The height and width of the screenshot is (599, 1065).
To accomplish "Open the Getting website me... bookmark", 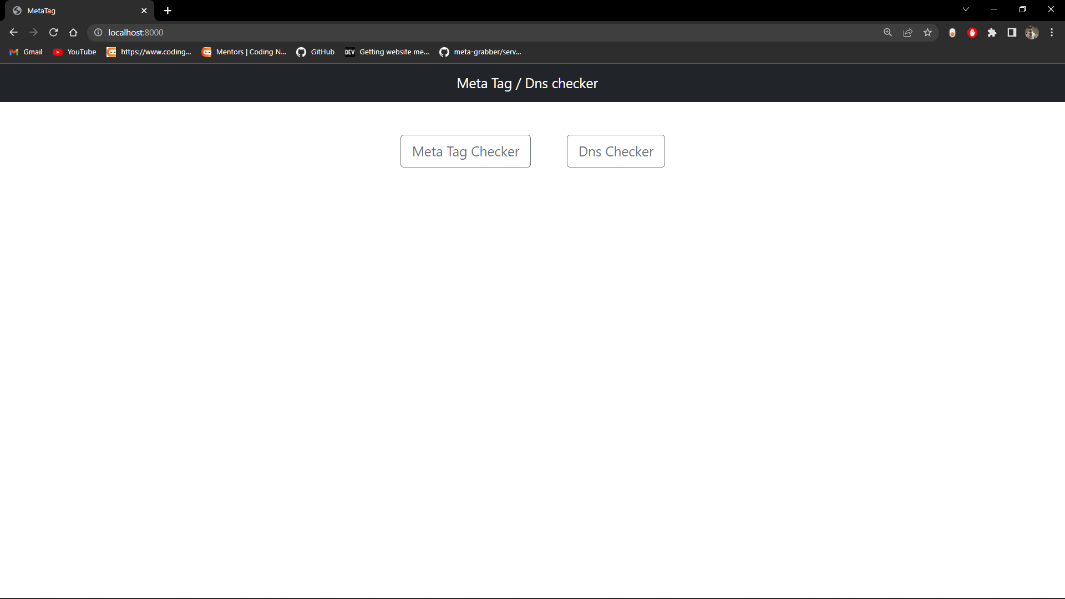I will 387,52.
